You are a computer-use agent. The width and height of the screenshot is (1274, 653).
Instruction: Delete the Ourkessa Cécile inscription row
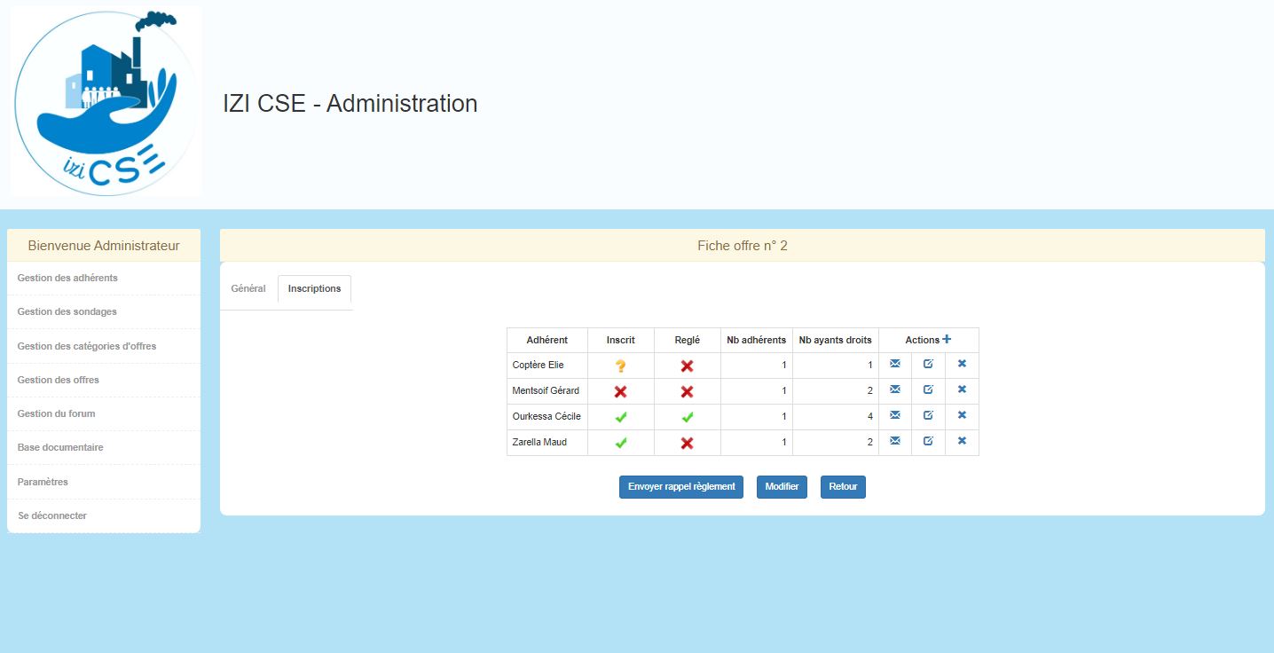[x=962, y=415]
